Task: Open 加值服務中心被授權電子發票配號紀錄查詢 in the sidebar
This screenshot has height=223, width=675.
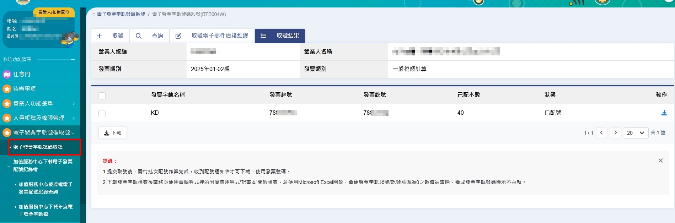Action: pyautogui.click(x=45, y=188)
